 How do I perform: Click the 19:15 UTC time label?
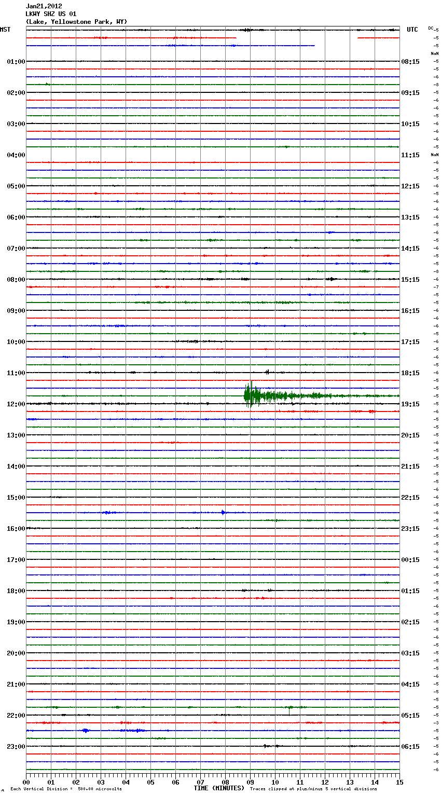[x=410, y=404]
